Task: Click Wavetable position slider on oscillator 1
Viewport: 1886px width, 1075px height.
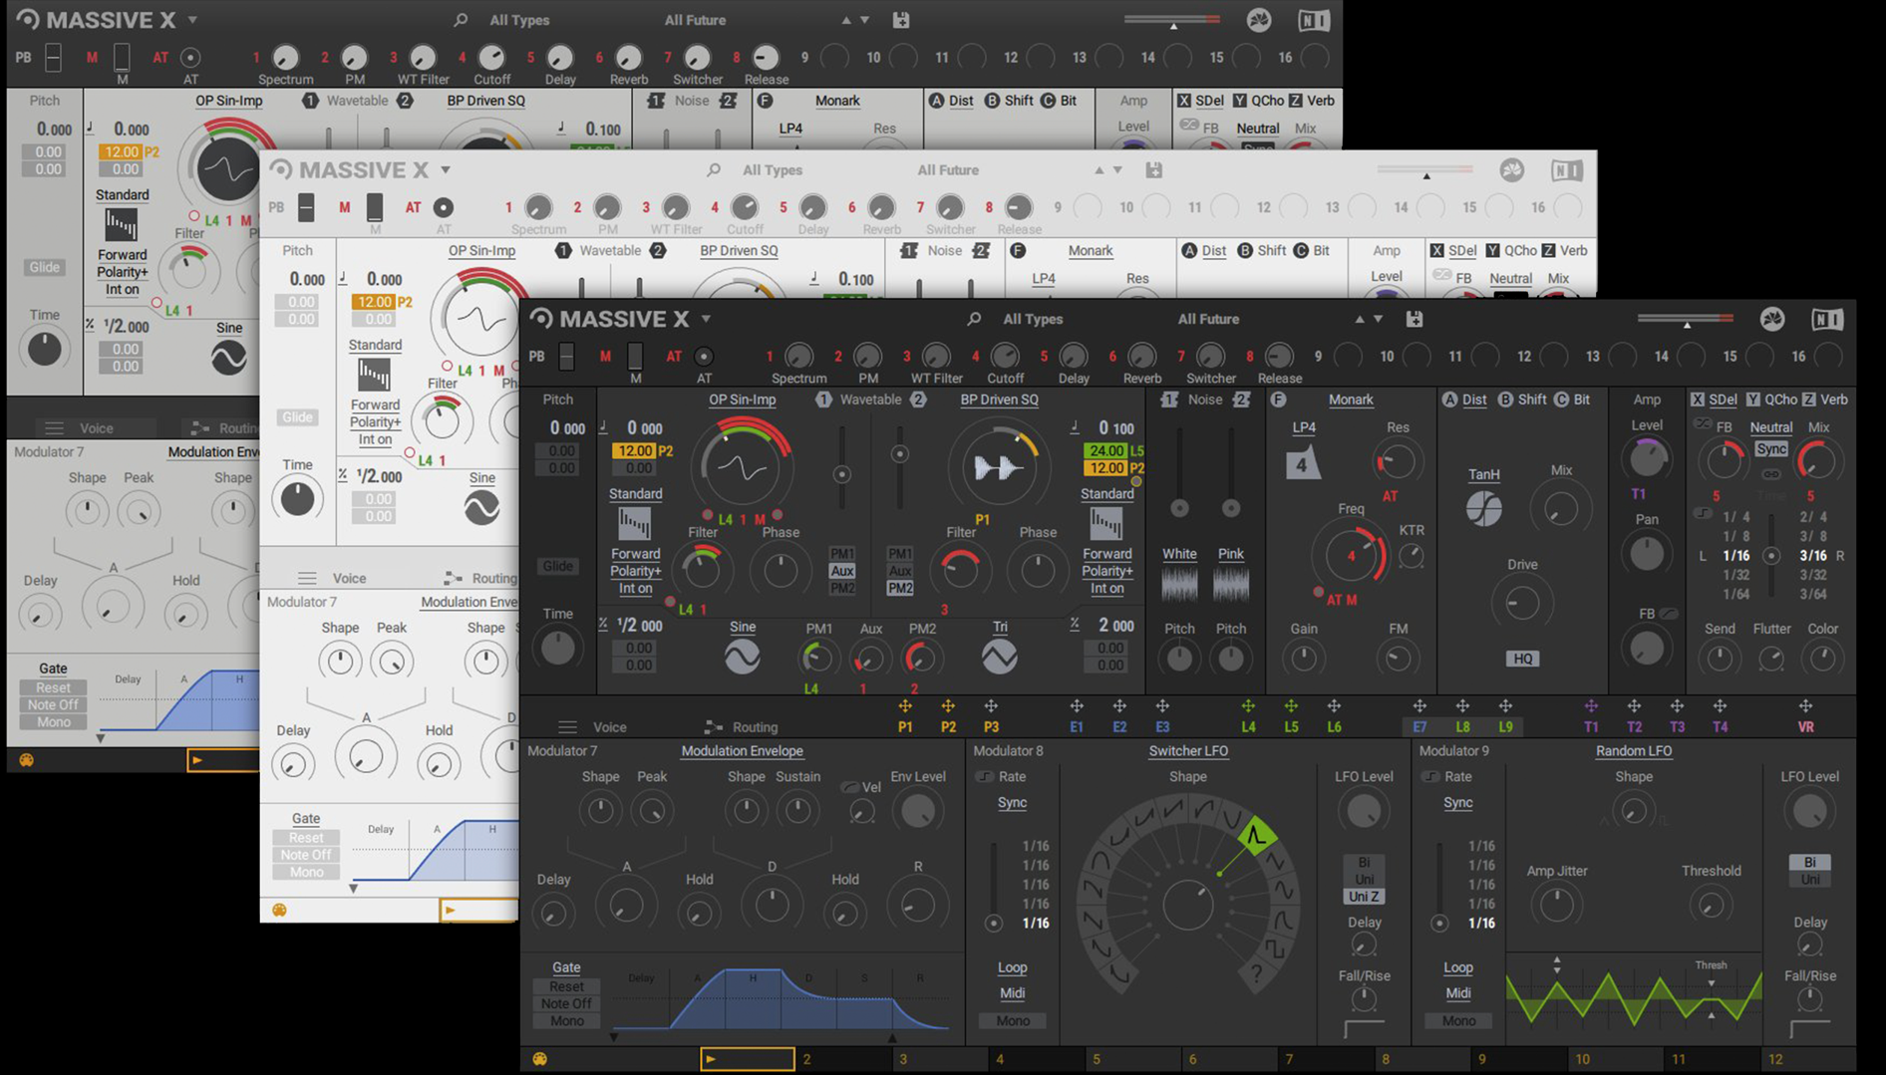Action: pos(842,468)
